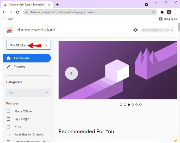This screenshot has height=143, width=180.
Task: Jump to the sixth carousel slide dot
Action: tap(140, 105)
